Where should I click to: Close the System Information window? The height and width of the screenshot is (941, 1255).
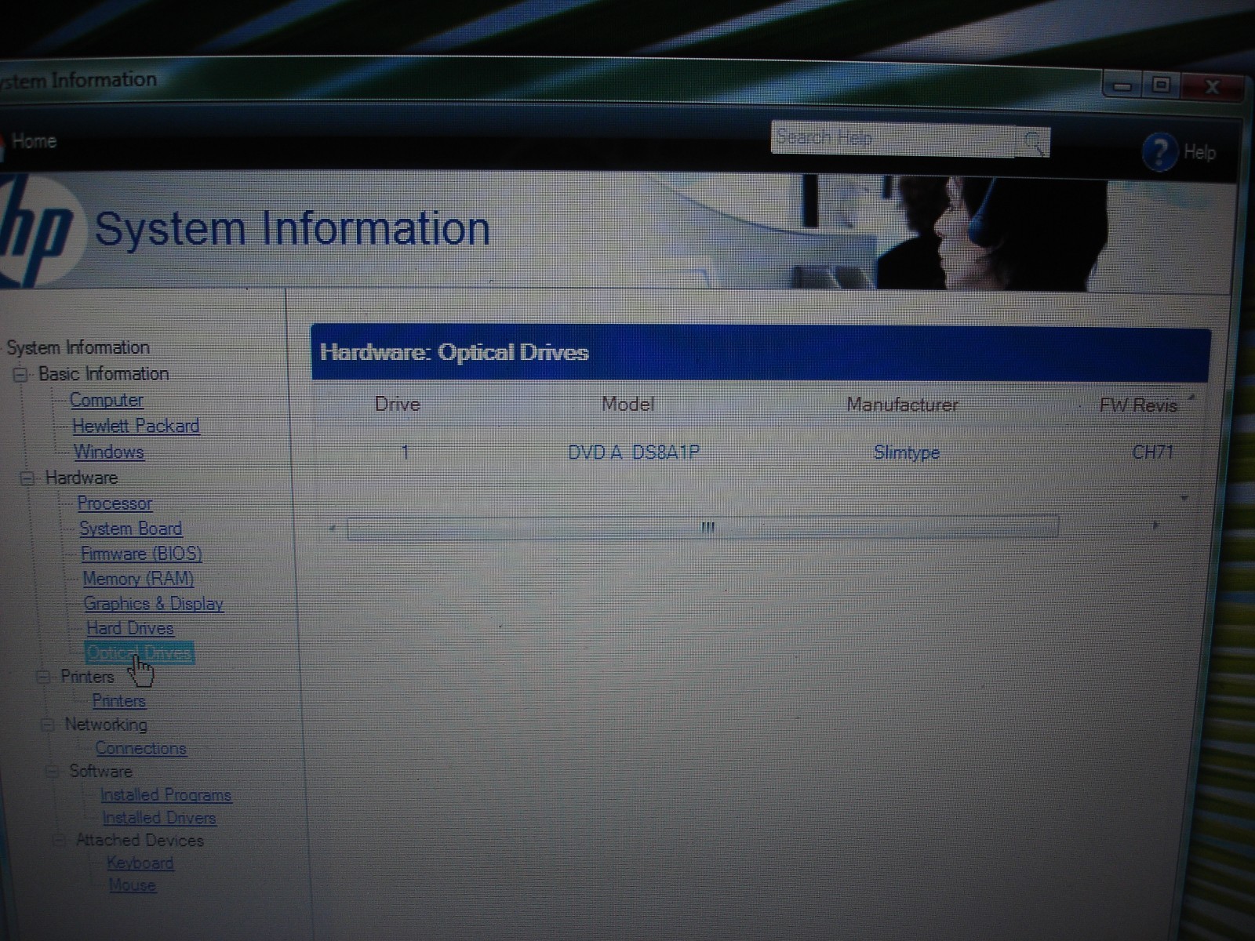(1212, 86)
